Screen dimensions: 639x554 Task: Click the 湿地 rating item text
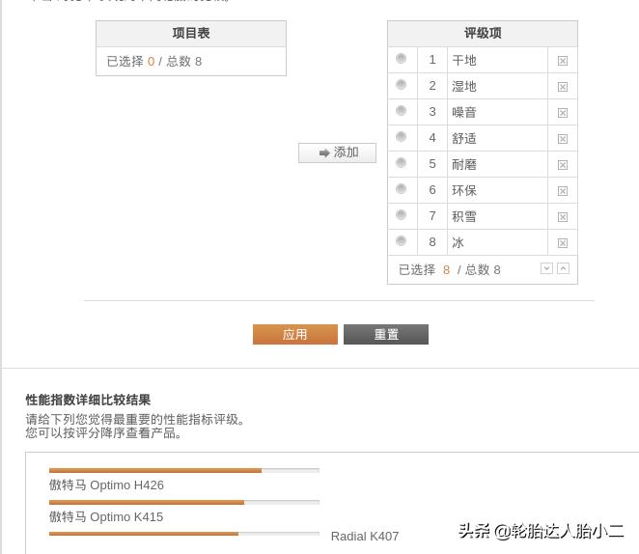pyautogui.click(x=463, y=87)
